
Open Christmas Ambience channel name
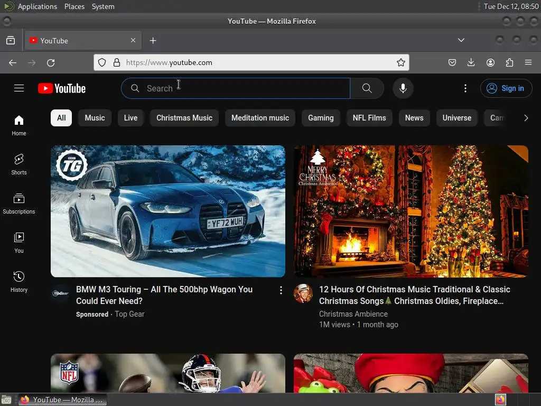tap(353, 314)
